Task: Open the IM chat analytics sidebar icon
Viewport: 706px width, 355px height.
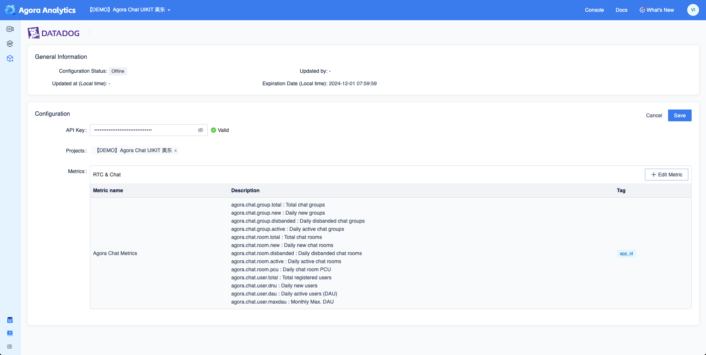Action: point(10,44)
